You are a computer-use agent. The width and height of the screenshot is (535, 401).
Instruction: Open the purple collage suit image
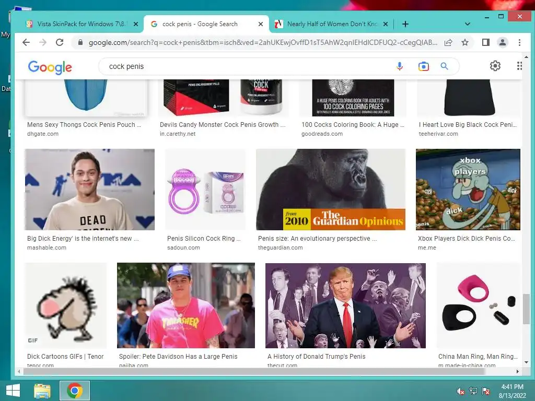[345, 305]
